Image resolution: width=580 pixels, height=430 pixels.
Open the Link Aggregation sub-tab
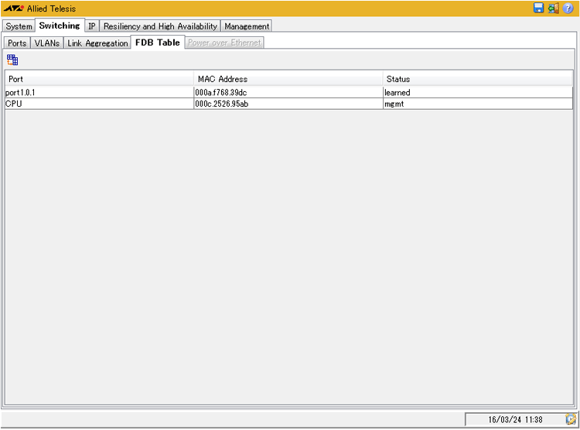point(97,43)
